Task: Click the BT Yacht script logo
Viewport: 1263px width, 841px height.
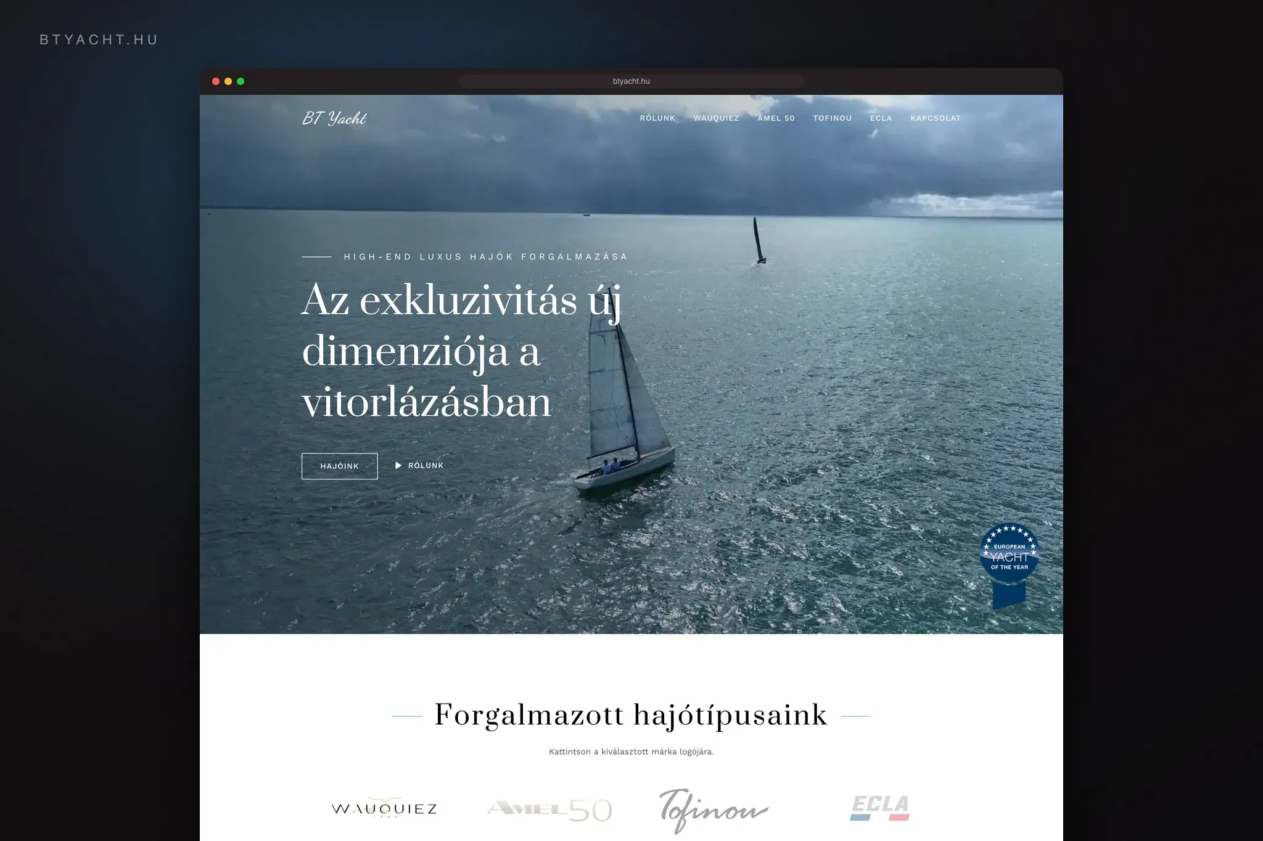Action: (x=334, y=118)
